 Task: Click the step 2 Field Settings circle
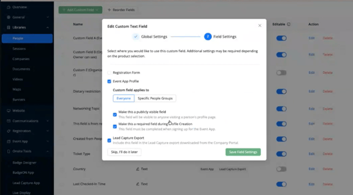click(208, 36)
